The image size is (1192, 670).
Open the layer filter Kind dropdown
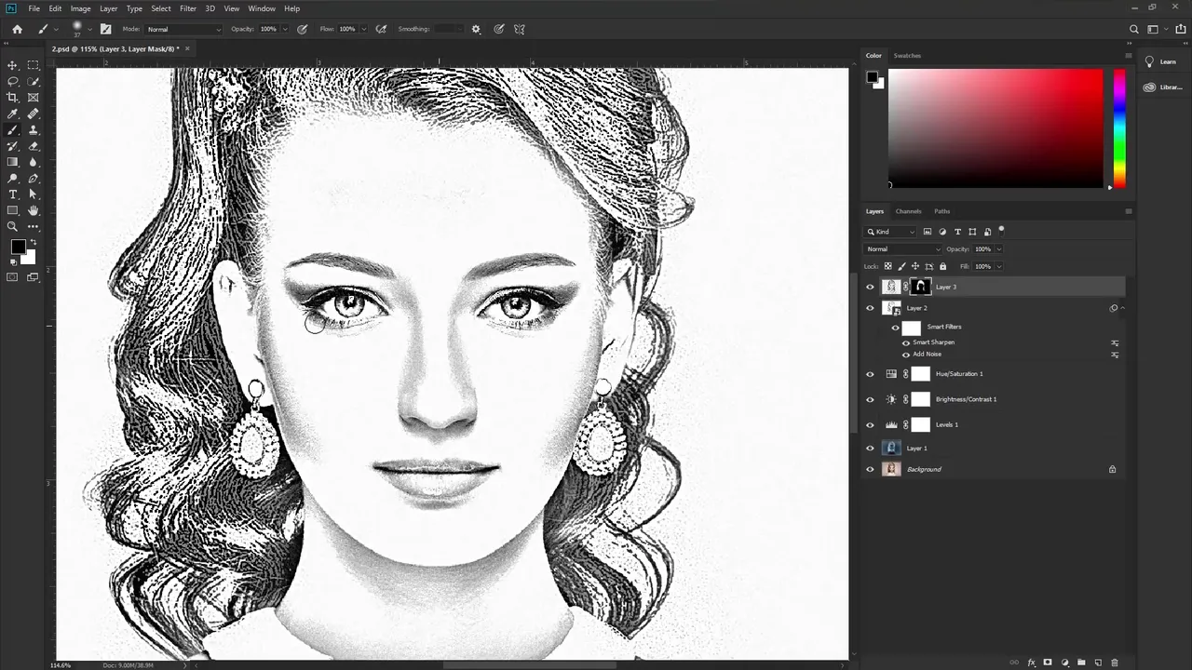pos(891,232)
